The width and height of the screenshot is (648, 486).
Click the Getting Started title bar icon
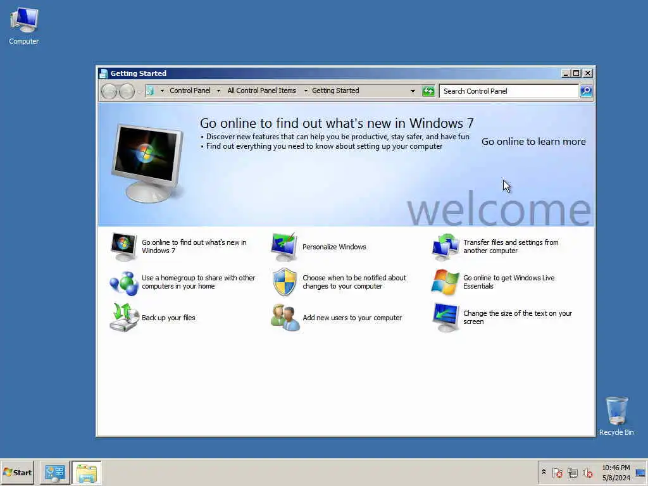[x=103, y=73]
